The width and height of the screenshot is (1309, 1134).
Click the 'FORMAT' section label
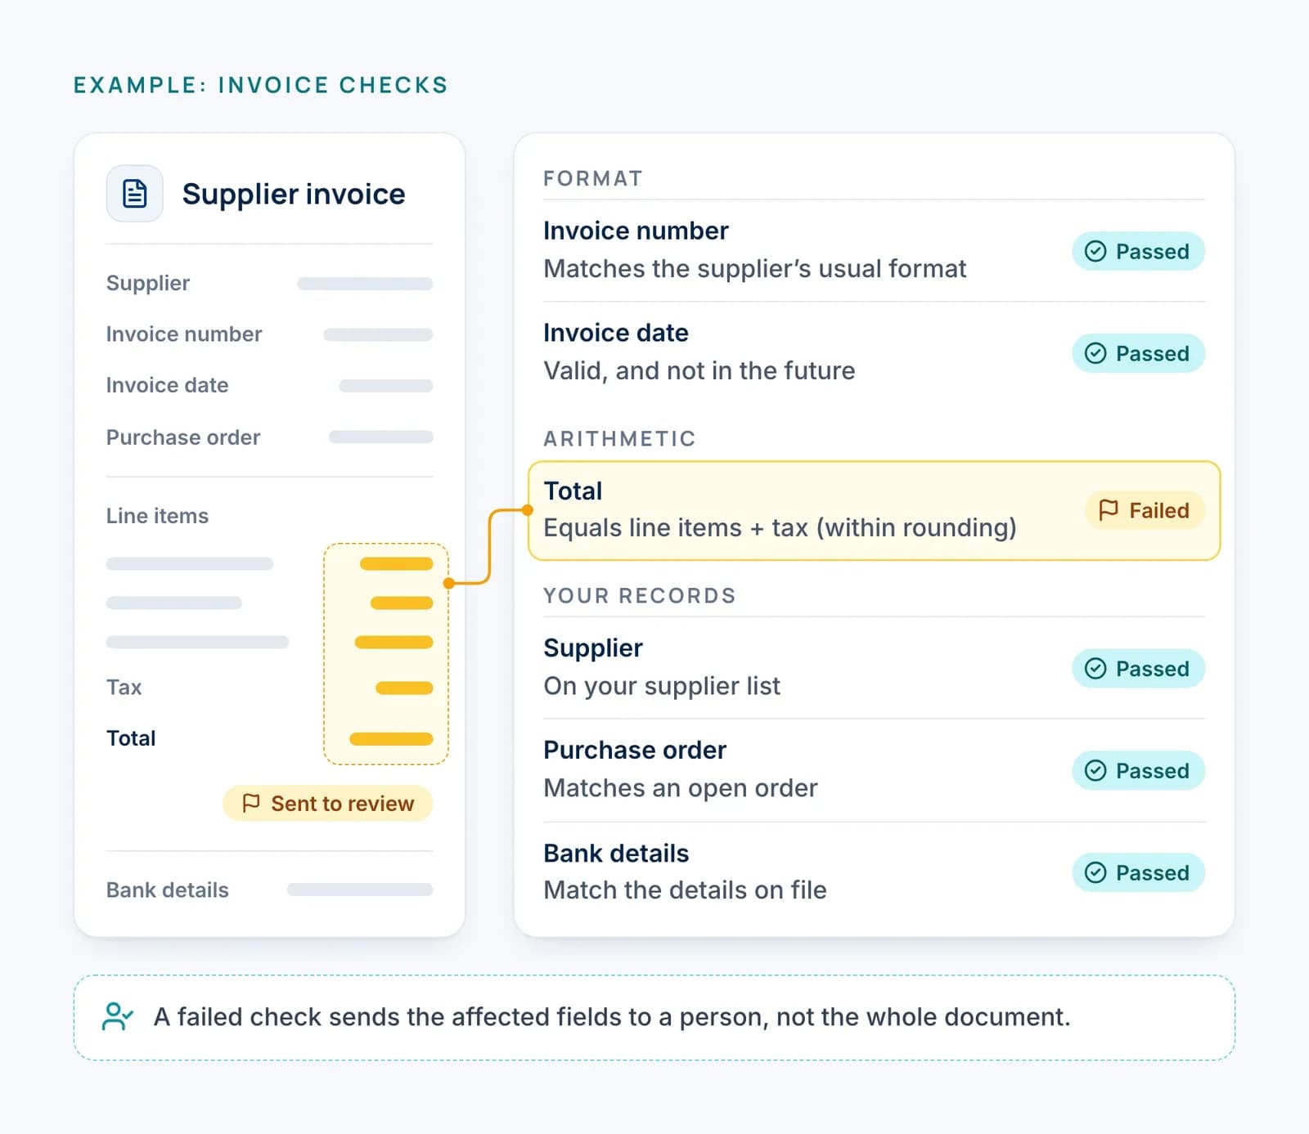click(593, 178)
